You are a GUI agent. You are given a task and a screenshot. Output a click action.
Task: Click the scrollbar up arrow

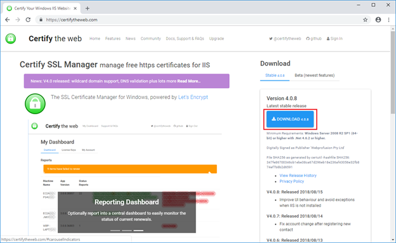coord(393,29)
